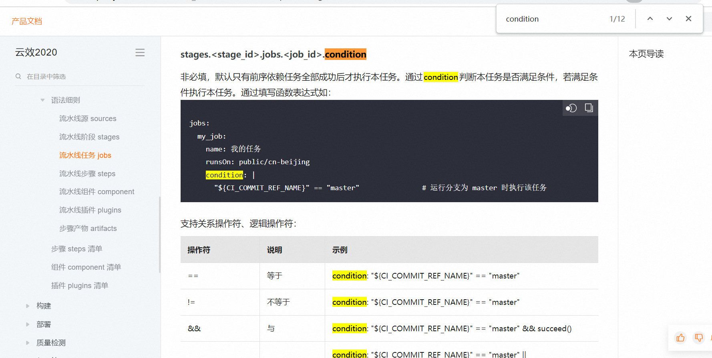This screenshot has height=358, width=712.
Task: Expand the 质量检测 tree section
Action: (x=28, y=343)
